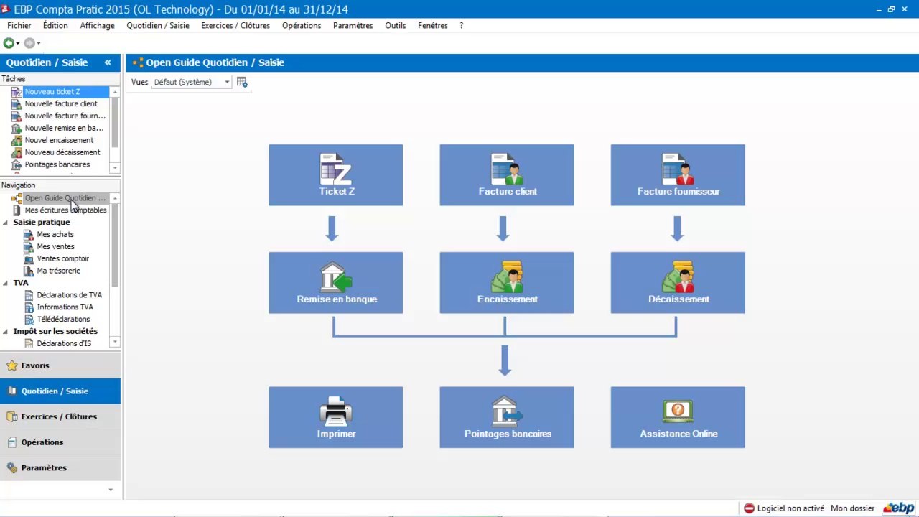This screenshot has width=919, height=517.
Task: Collapse the Impôt sur les sociétés group
Action: (x=6, y=332)
